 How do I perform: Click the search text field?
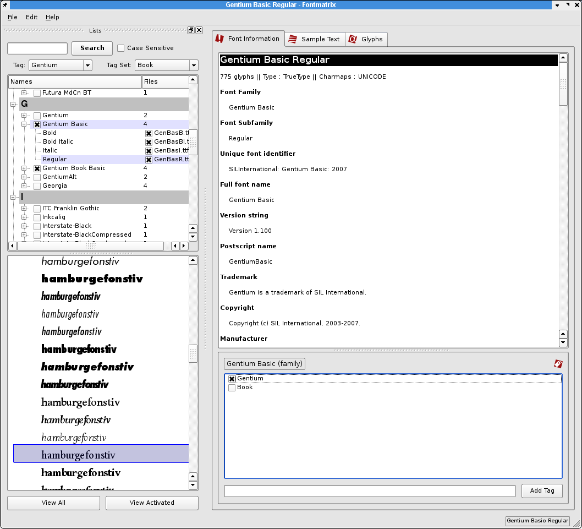37,48
